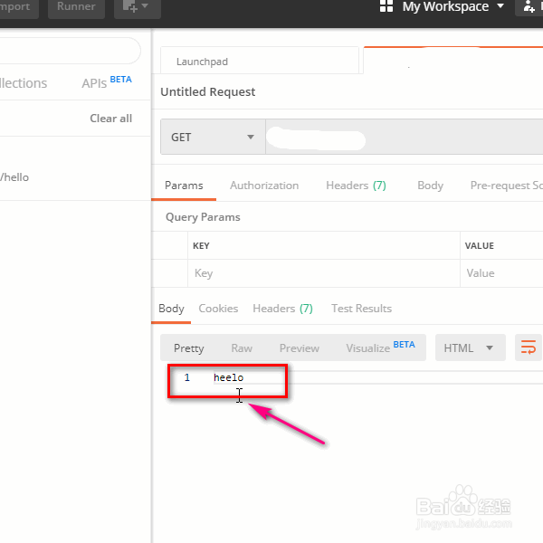Toggle the wrap lines icon
The height and width of the screenshot is (543, 543).
(x=529, y=348)
